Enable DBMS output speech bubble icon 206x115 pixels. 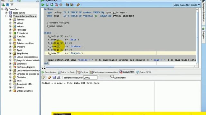click(x=43, y=77)
